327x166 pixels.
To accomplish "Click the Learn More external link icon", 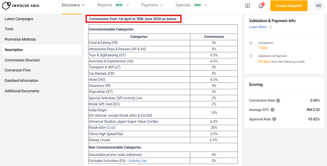I will [271, 27].
